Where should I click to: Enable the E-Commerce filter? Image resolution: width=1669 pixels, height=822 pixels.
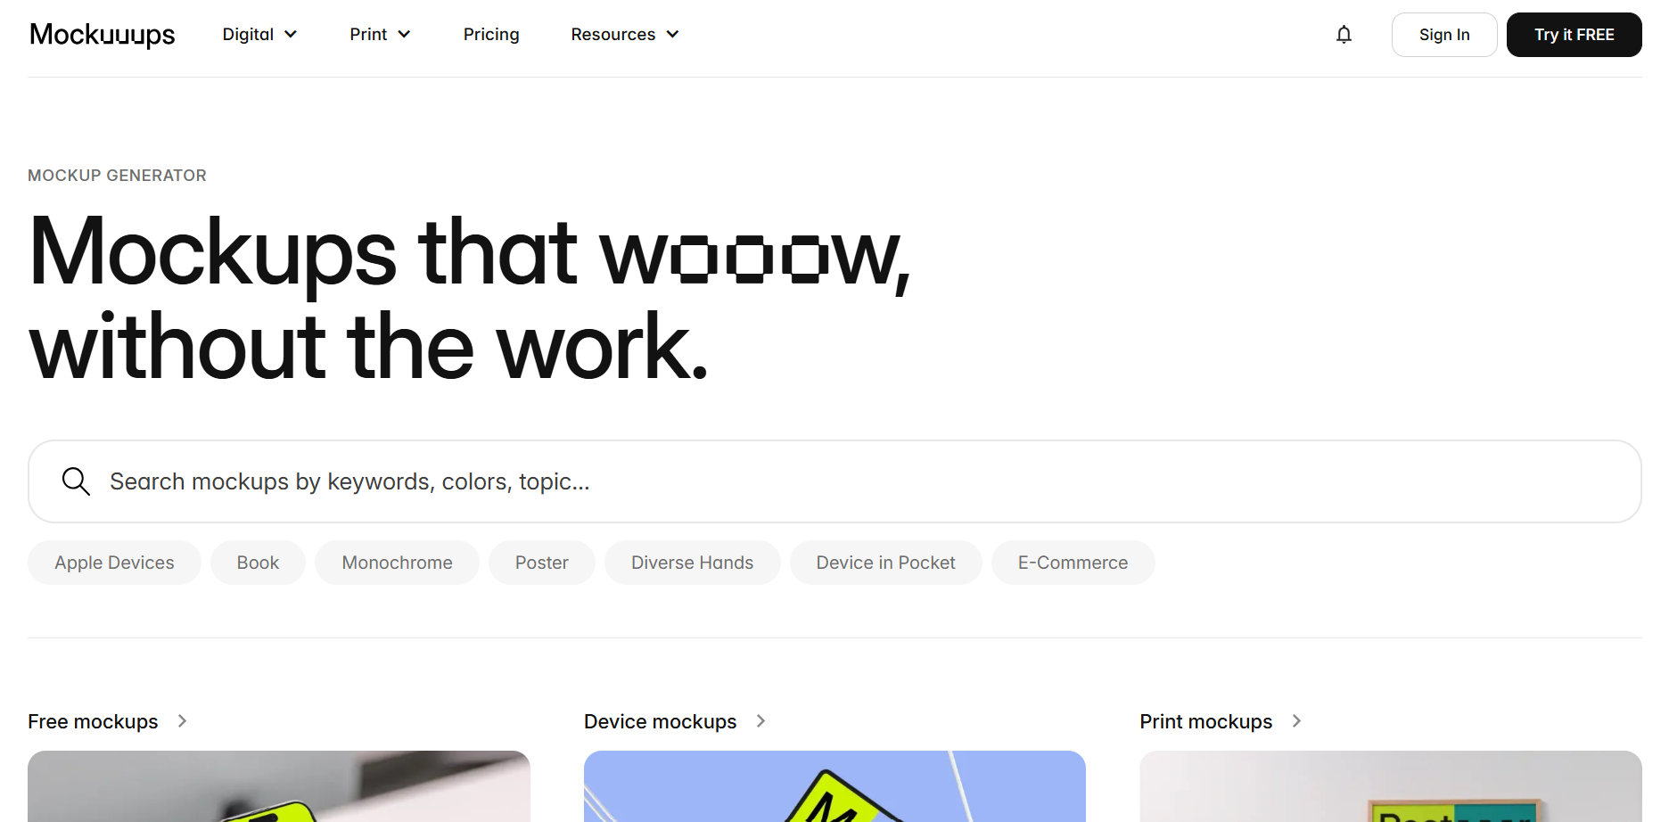tap(1073, 563)
